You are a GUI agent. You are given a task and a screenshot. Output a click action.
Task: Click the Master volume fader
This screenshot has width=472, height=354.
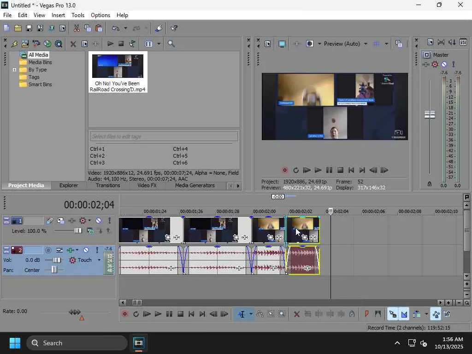[x=430, y=114]
